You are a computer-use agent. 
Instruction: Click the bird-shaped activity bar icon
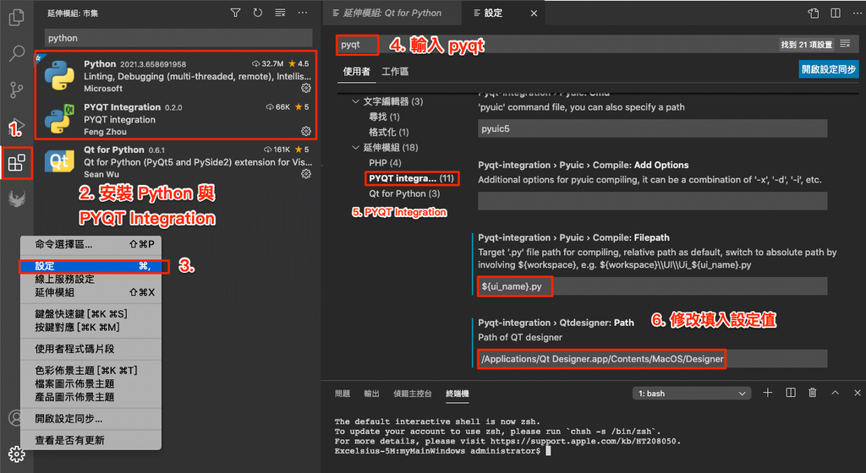(x=17, y=198)
